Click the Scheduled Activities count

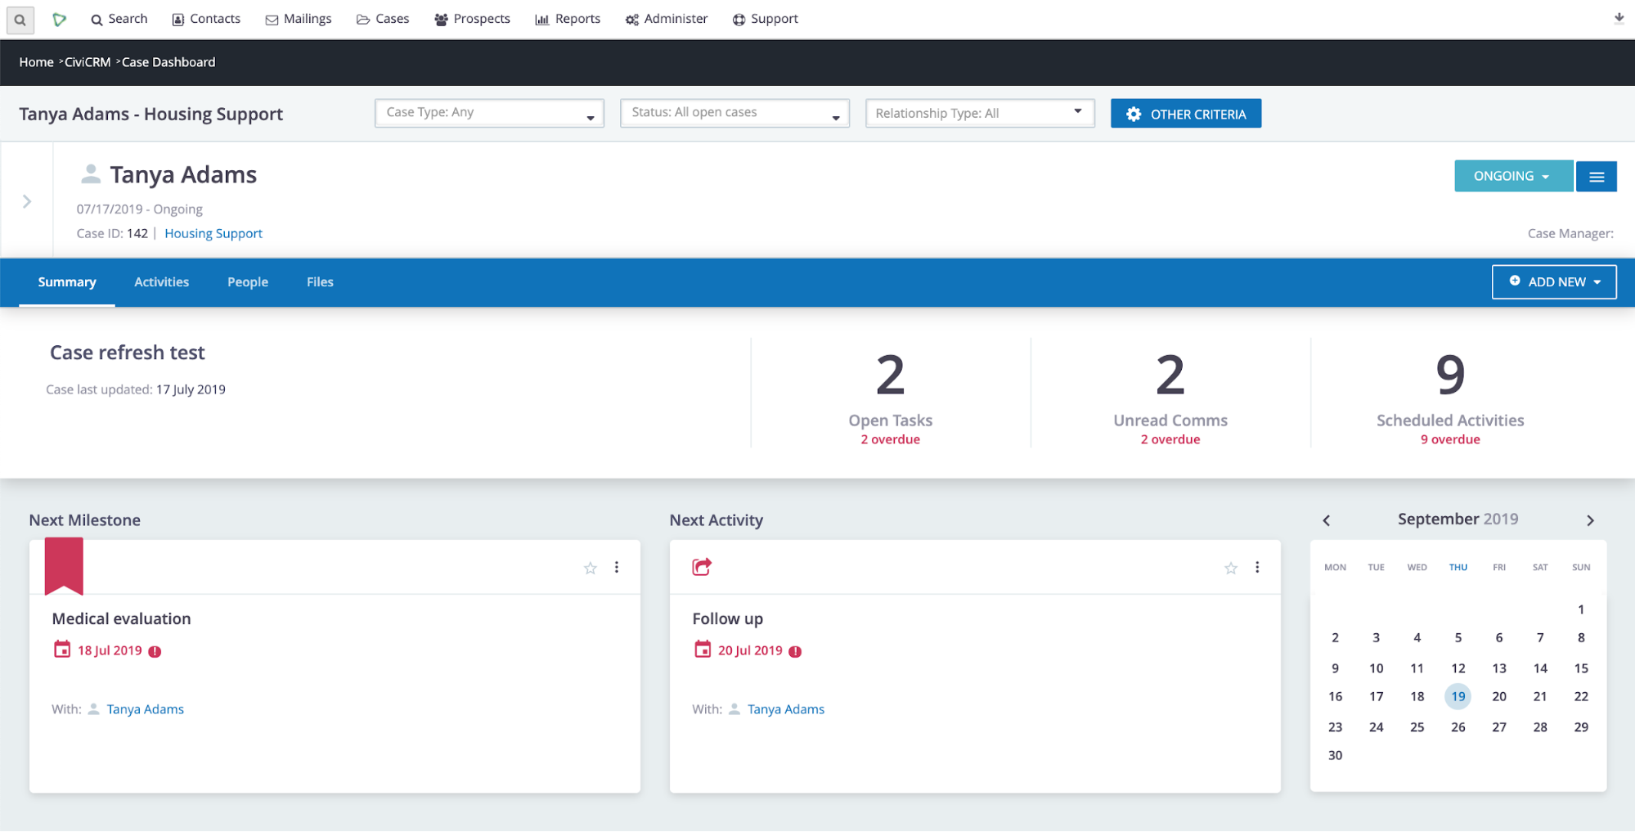[1450, 376]
